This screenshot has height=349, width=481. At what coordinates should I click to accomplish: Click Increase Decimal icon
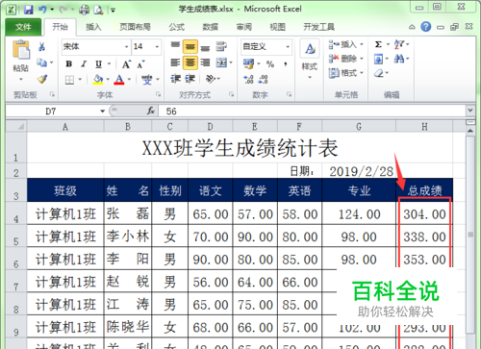pyautogui.click(x=248, y=79)
